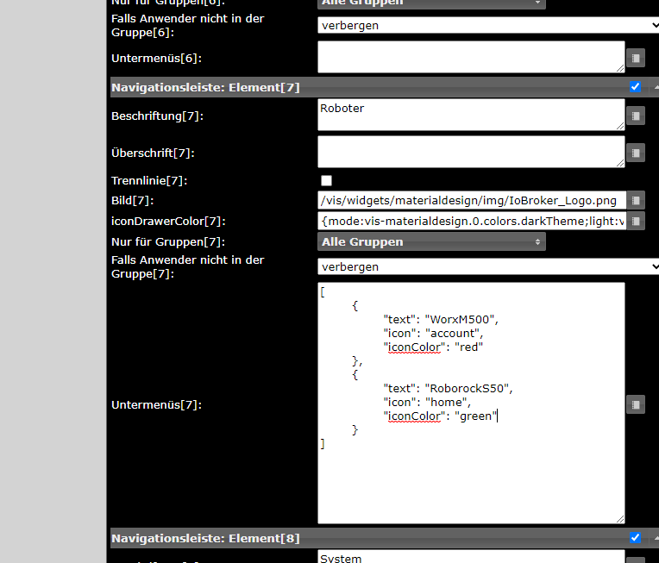The image size is (659, 563).
Task: Open the Nur für Gruppen[7] dropdown
Action: (x=431, y=241)
